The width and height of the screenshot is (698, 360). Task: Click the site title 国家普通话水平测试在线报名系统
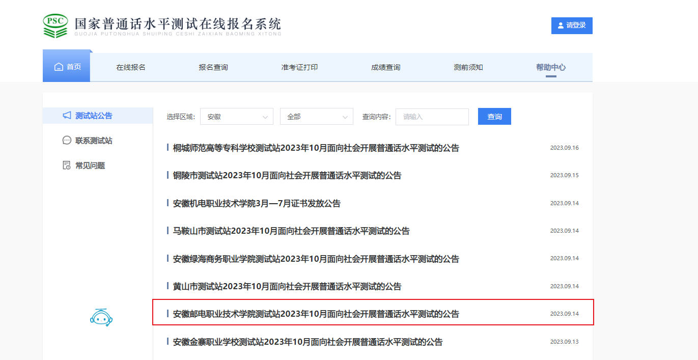[178, 23]
